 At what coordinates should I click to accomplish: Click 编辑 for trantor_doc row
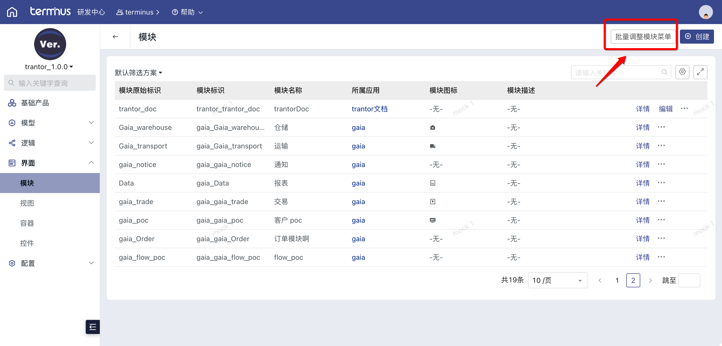[x=666, y=109]
